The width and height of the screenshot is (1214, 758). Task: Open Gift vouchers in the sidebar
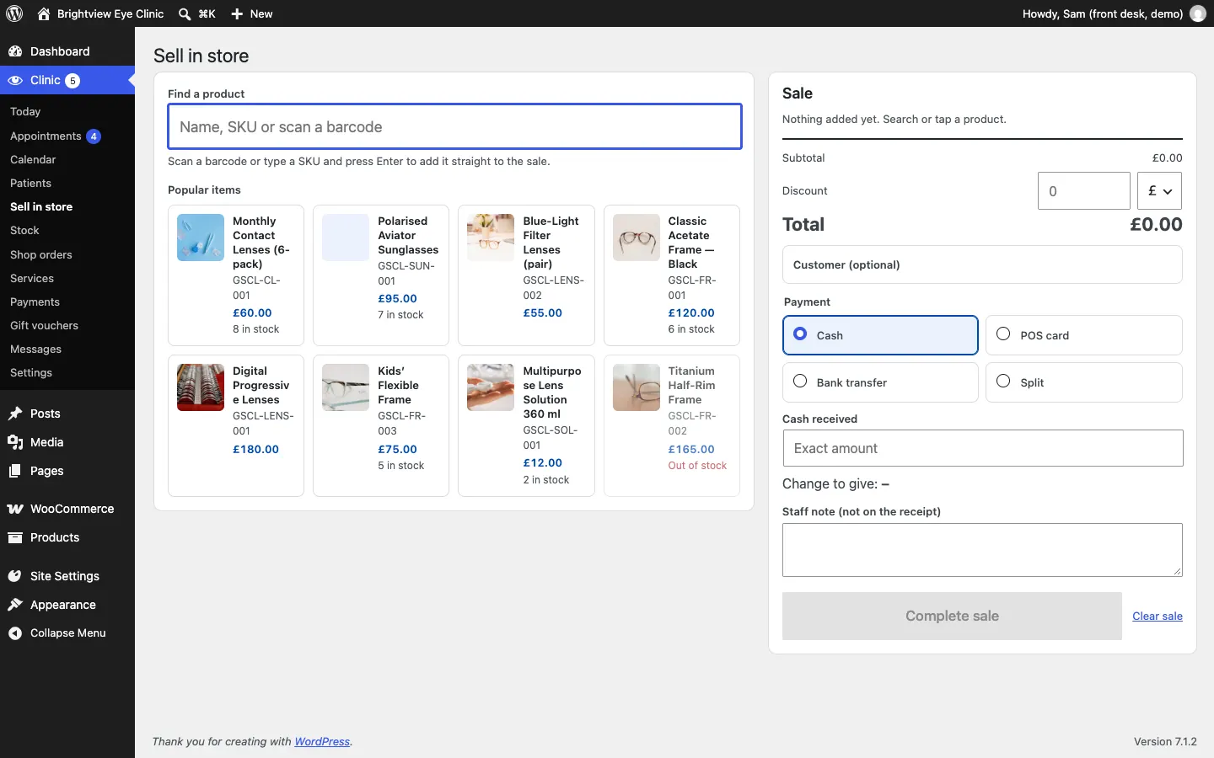point(44,326)
